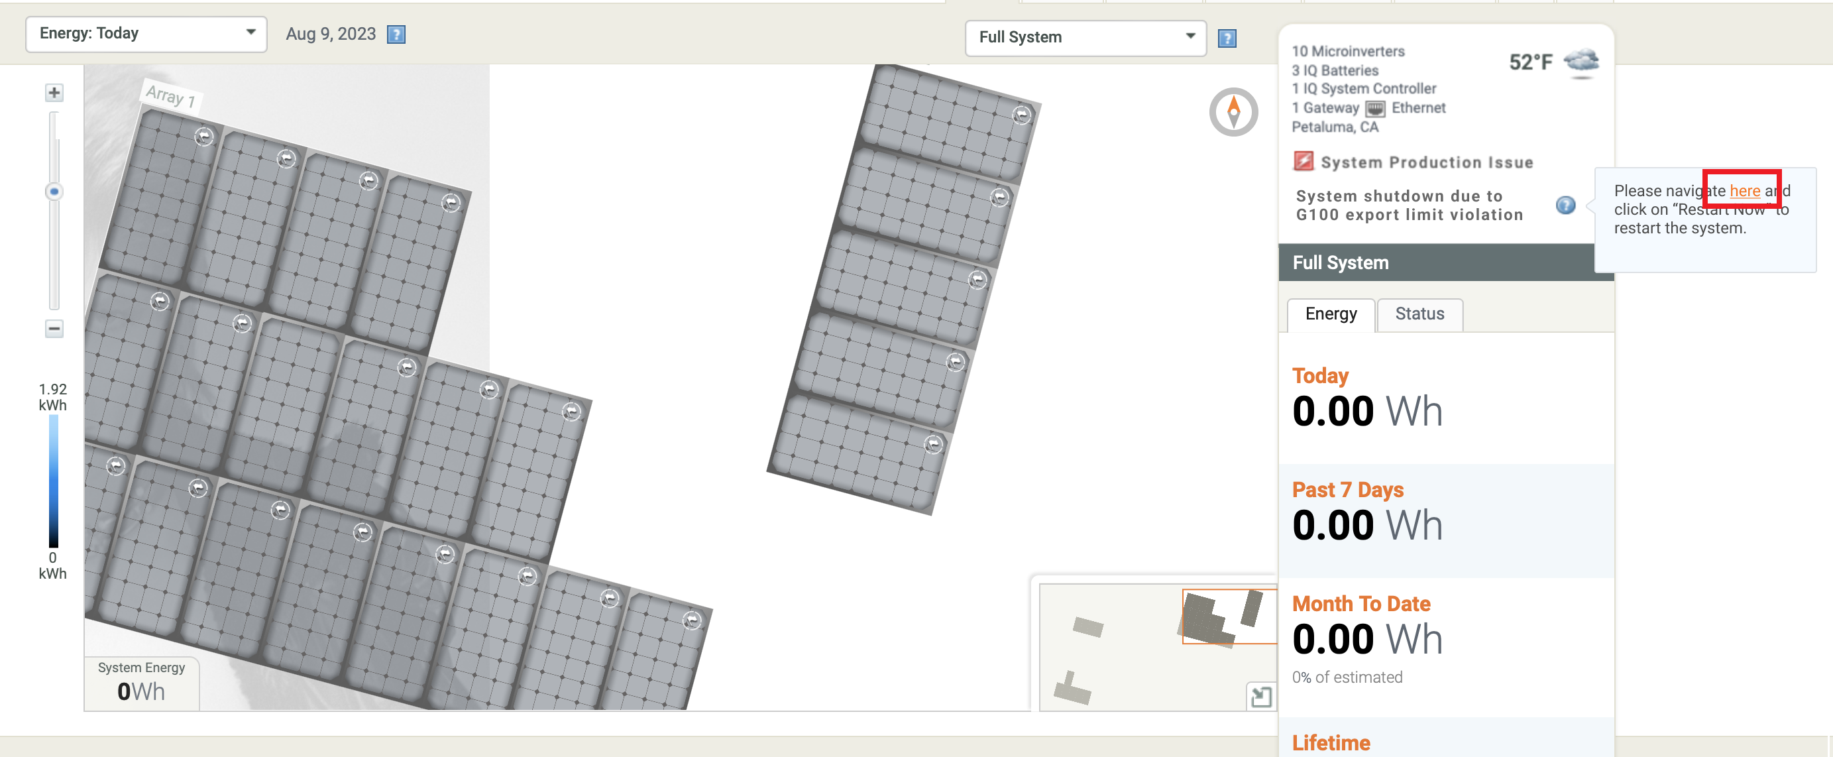Viewport: 1833px width, 757px height.
Task: Click the zoom level slider handle
Action: 54,192
